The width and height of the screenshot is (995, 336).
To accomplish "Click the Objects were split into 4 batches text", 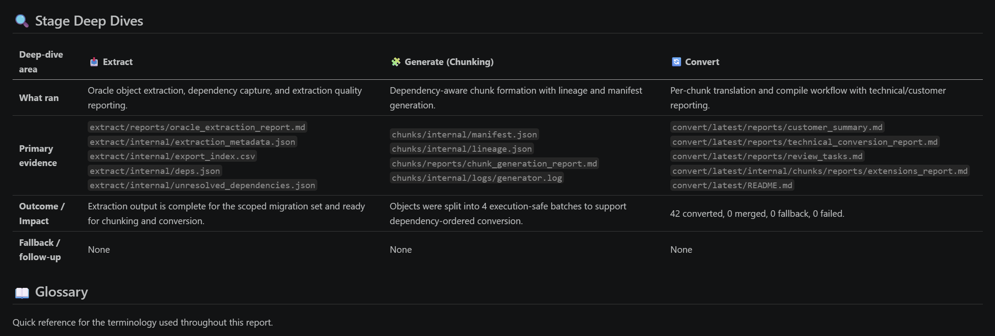I will 508,214.
